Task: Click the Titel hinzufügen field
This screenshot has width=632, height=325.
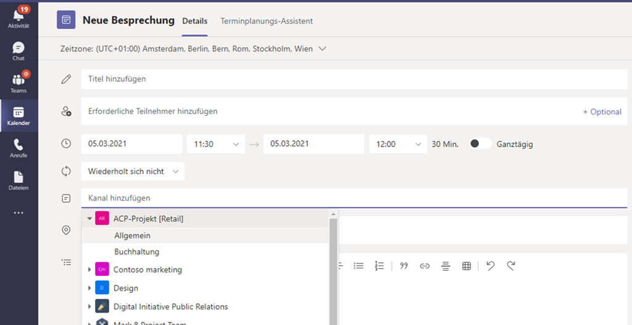Action: 354,79
